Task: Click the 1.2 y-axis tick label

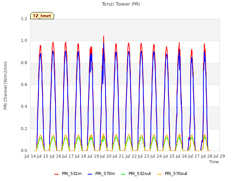Action: point(24,18)
